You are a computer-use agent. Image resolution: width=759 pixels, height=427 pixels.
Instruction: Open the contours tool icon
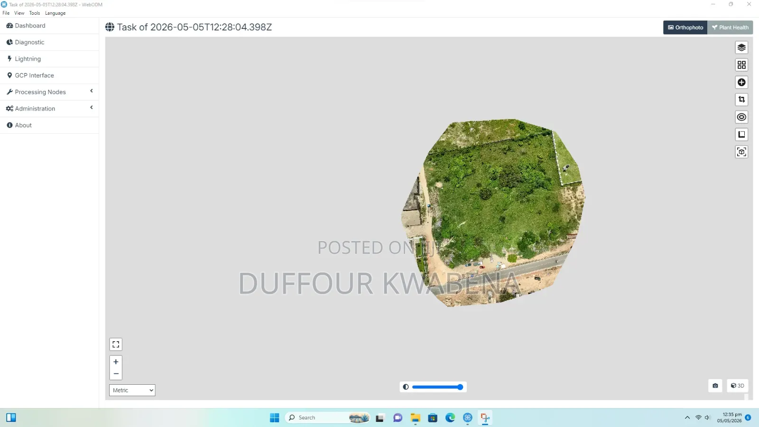point(741,117)
